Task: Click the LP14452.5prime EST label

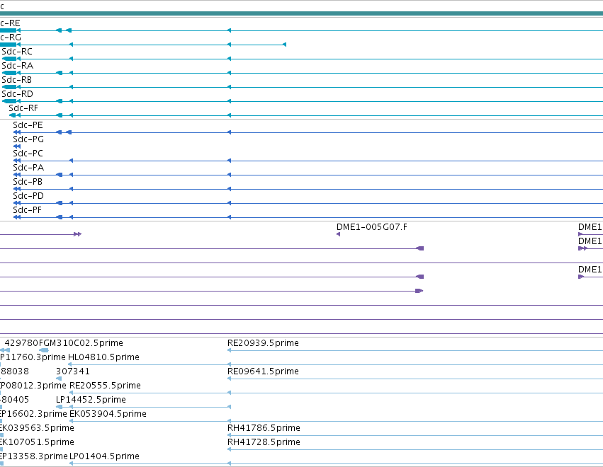Action: pos(91,400)
